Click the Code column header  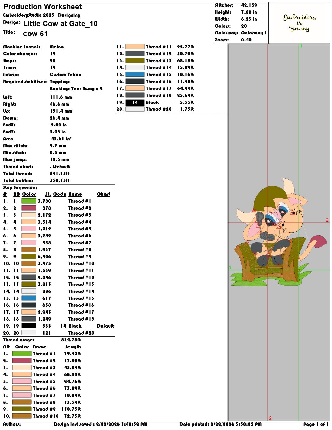tap(60, 194)
